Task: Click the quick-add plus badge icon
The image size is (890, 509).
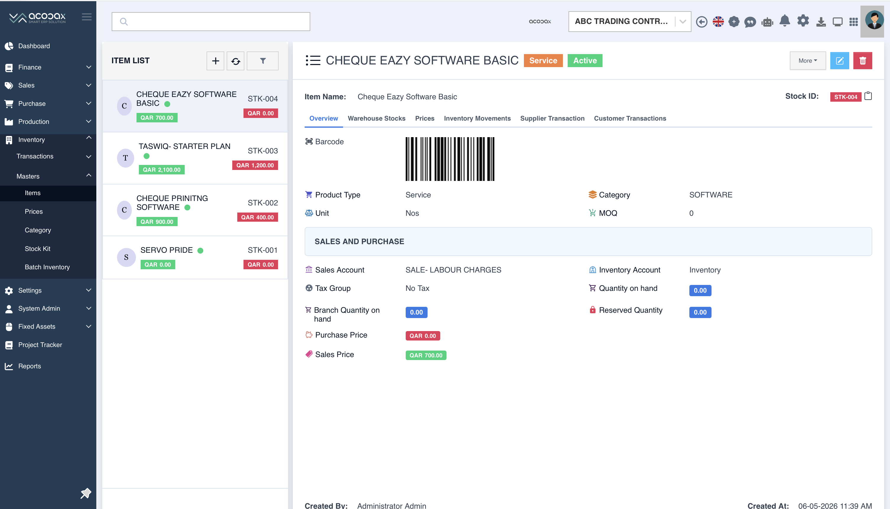Action: (734, 22)
